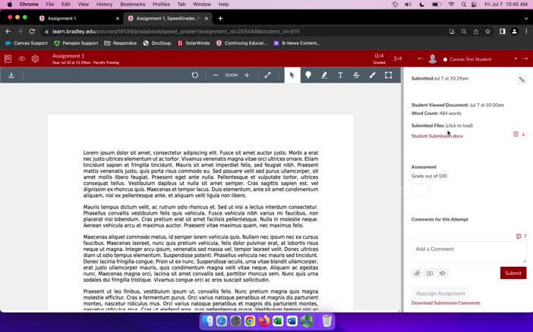Toggle student names visibility eye icon
This screenshot has height=332, width=533.
pyautogui.click(x=22, y=58)
